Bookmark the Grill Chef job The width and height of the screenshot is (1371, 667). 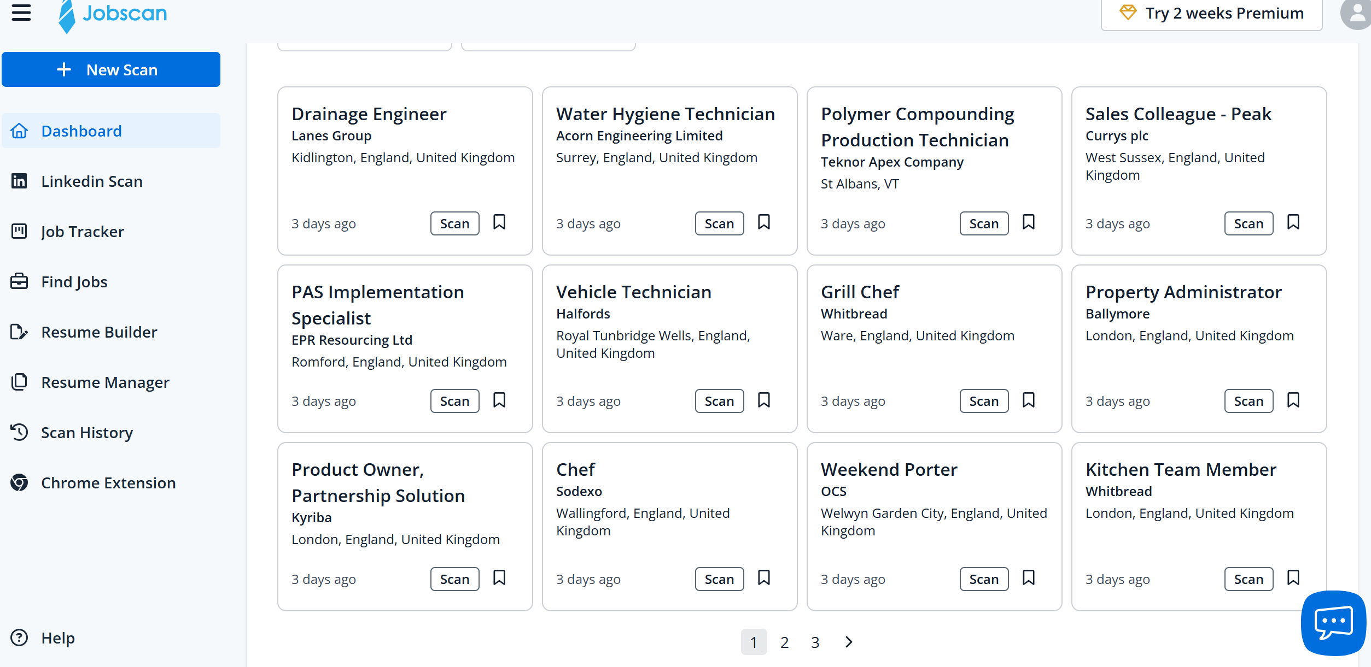click(x=1029, y=400)
